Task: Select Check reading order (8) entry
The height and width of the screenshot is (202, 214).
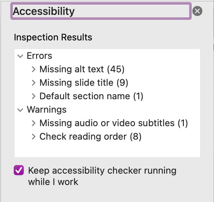Action: click(90, 137)
